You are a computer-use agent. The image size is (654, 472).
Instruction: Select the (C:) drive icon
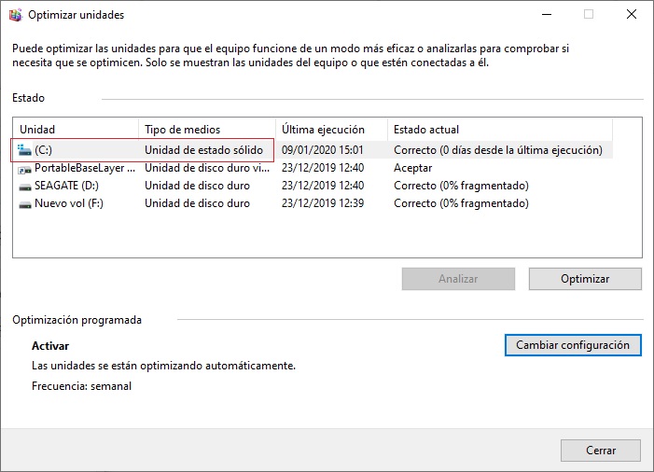tap(24, 150)
